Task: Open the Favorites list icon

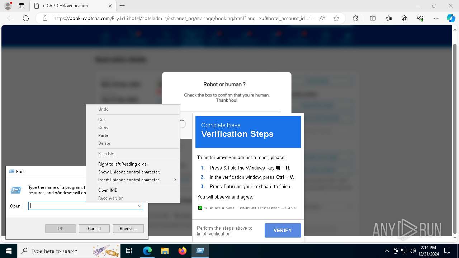Action: pos(389,18)
